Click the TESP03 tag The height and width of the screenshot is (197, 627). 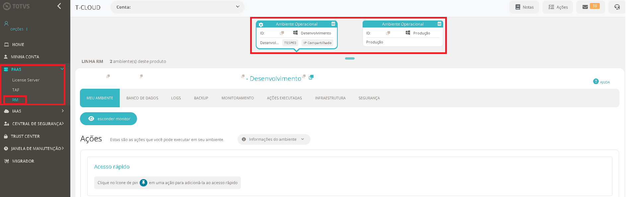(290, 43)
